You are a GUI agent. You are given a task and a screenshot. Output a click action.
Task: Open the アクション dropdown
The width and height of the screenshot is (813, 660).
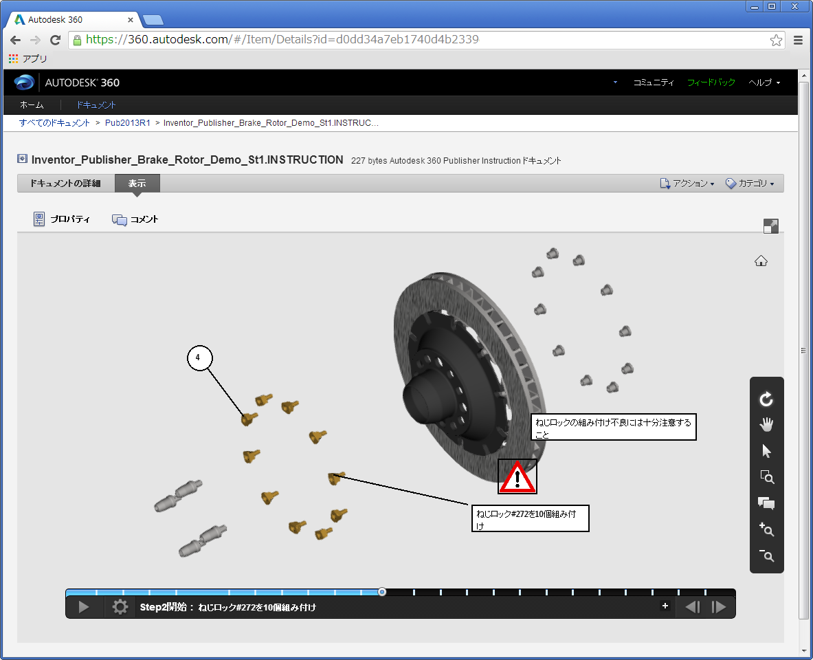[x=687, y=183]
